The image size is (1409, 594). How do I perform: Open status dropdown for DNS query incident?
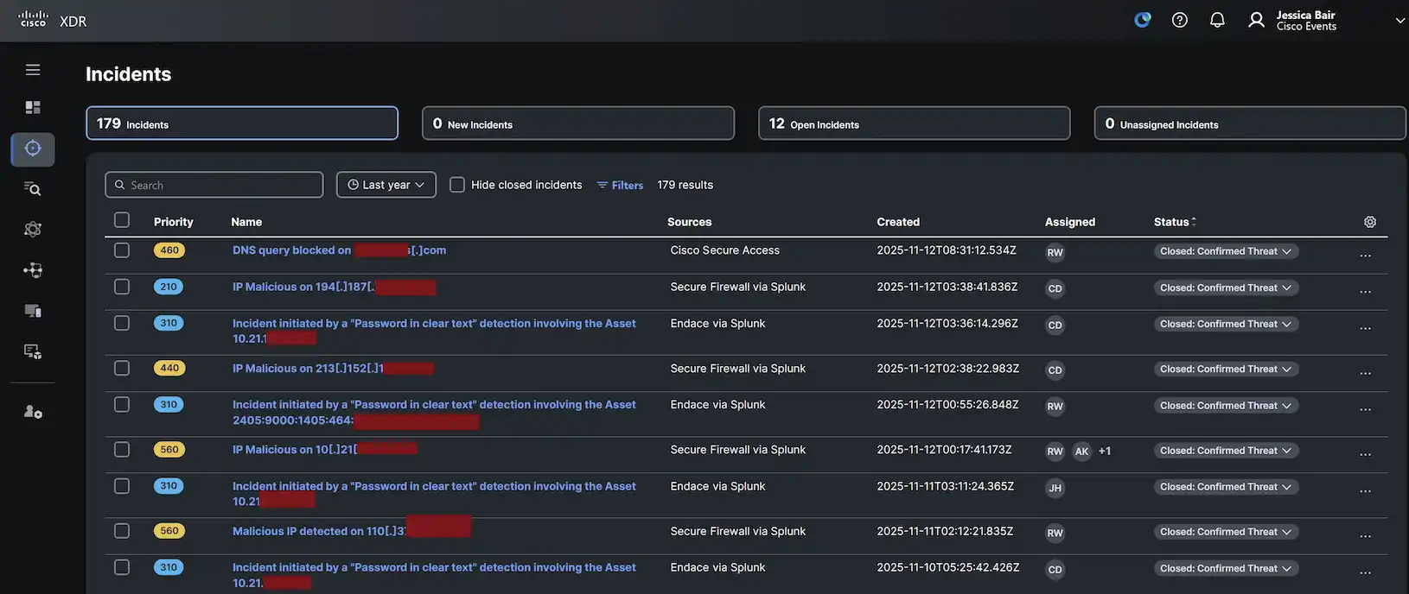click(1226, 251)
